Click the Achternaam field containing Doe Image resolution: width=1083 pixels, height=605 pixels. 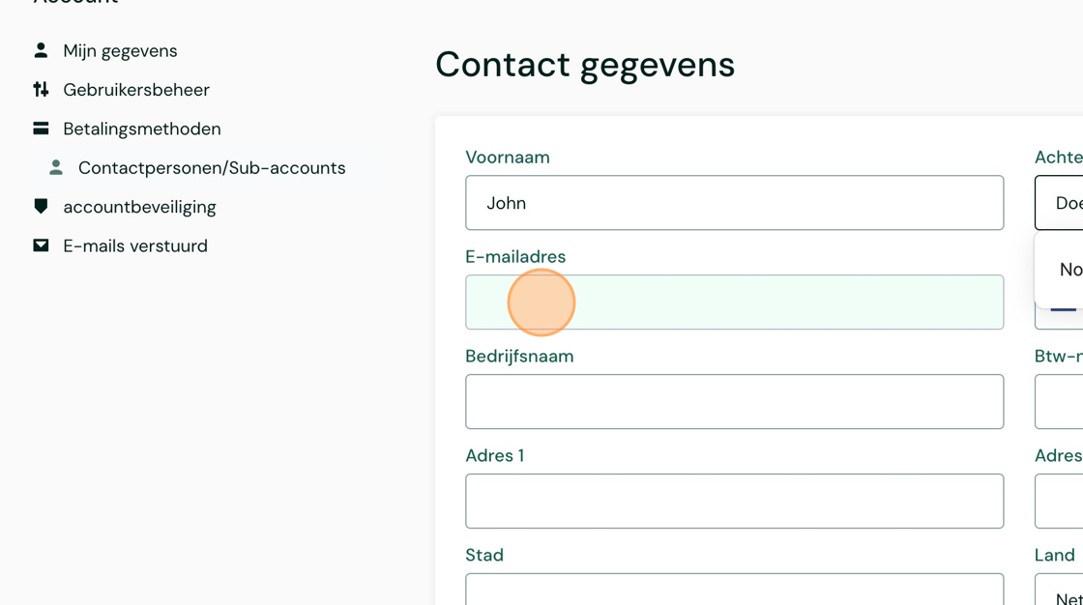1060,203
